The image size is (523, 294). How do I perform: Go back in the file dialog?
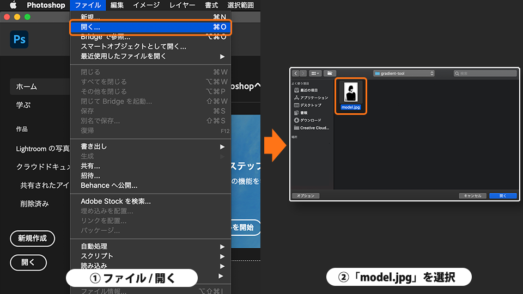(295, 73)
